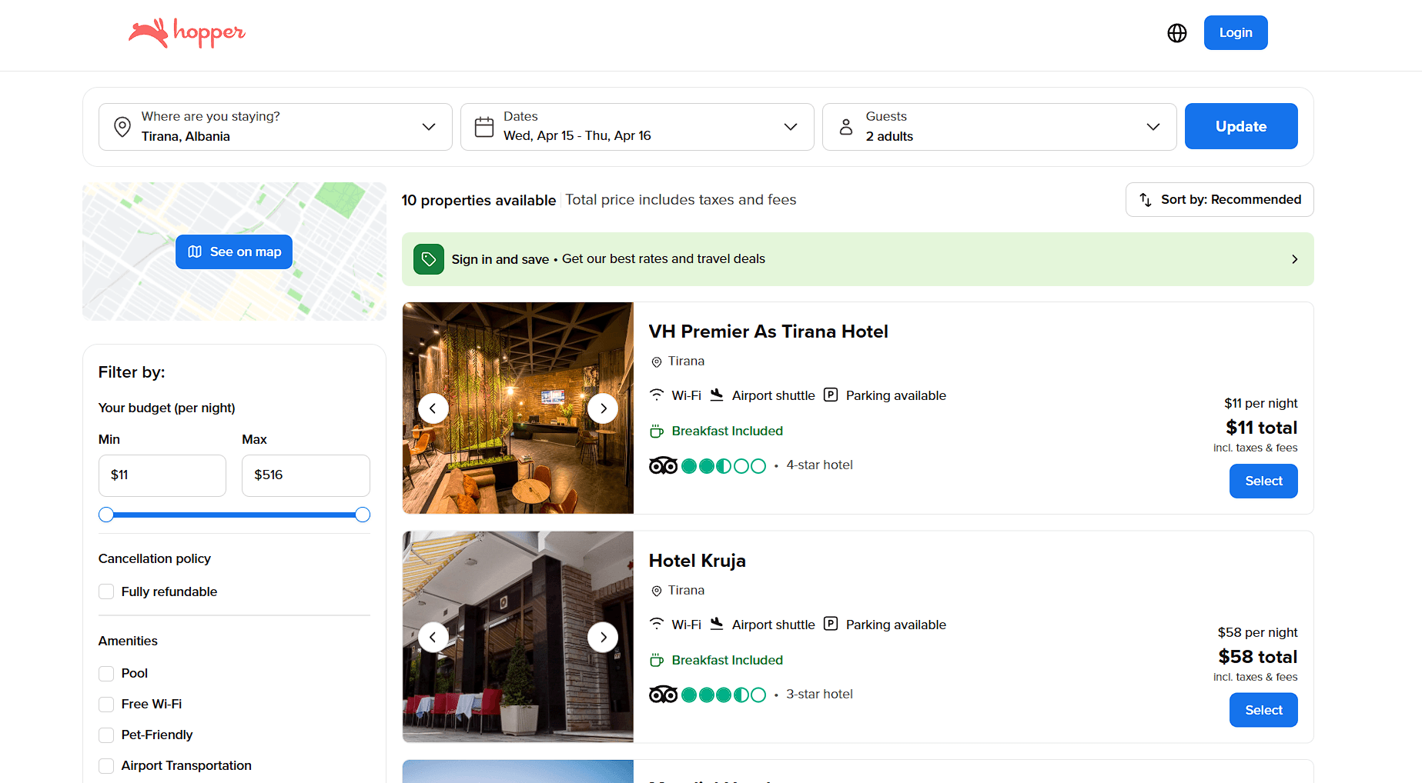Click the Min budget input field
This screenshot has height=783, width=1422.
click(x=162, y=475)
